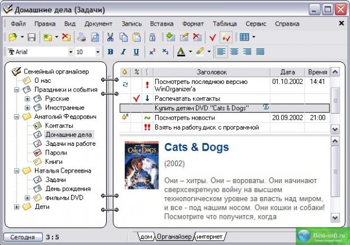Open the Формат menu
The image size is (350, 245).
193,24
